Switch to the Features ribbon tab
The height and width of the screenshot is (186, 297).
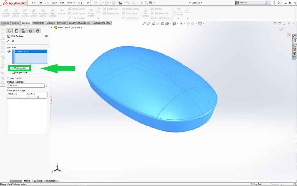point(5,22)
